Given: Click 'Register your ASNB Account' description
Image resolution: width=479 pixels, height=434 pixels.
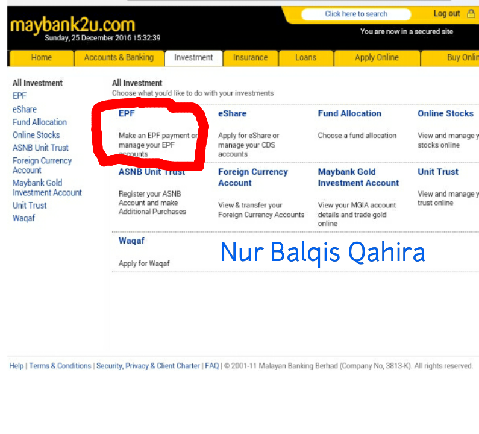Looking at the screenshot, I should point(152,203).
